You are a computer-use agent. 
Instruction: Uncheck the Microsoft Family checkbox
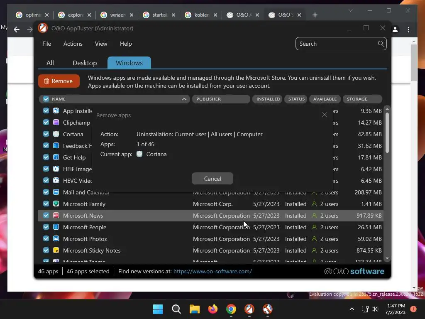point(46,204)
